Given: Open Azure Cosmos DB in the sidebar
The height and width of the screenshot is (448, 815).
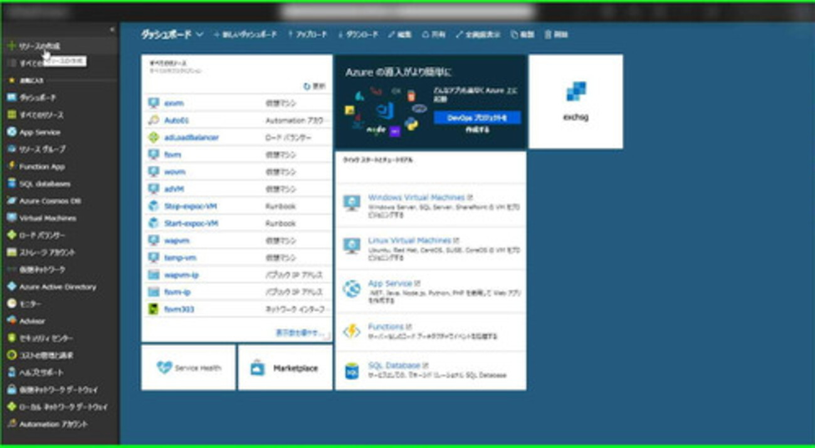Looking at the screenshot, I should point(50,201).
